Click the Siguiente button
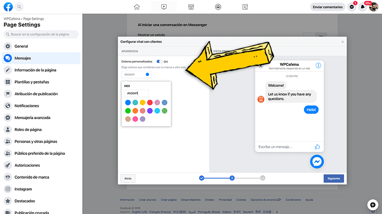Image resolution: width=382 pixels, height=214 pixels. tap(334, 178)
